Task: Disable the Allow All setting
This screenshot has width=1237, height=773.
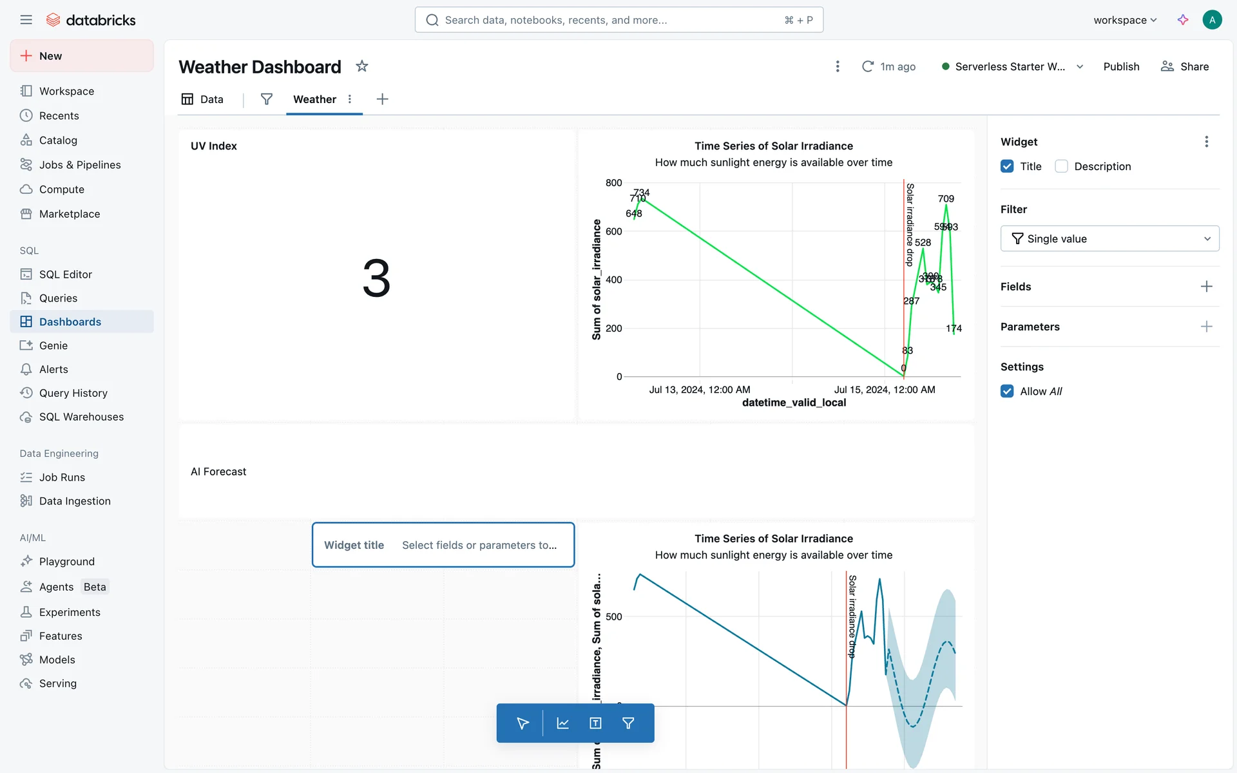Action: click(1007, 391)
